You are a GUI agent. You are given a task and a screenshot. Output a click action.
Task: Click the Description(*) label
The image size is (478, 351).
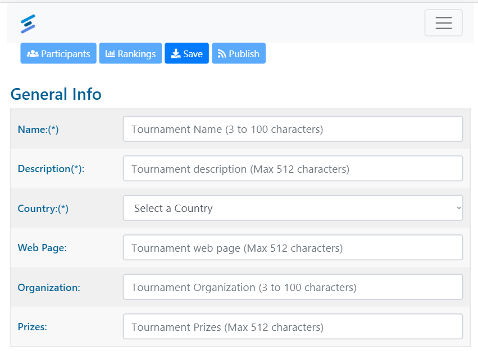coord(51,169)
